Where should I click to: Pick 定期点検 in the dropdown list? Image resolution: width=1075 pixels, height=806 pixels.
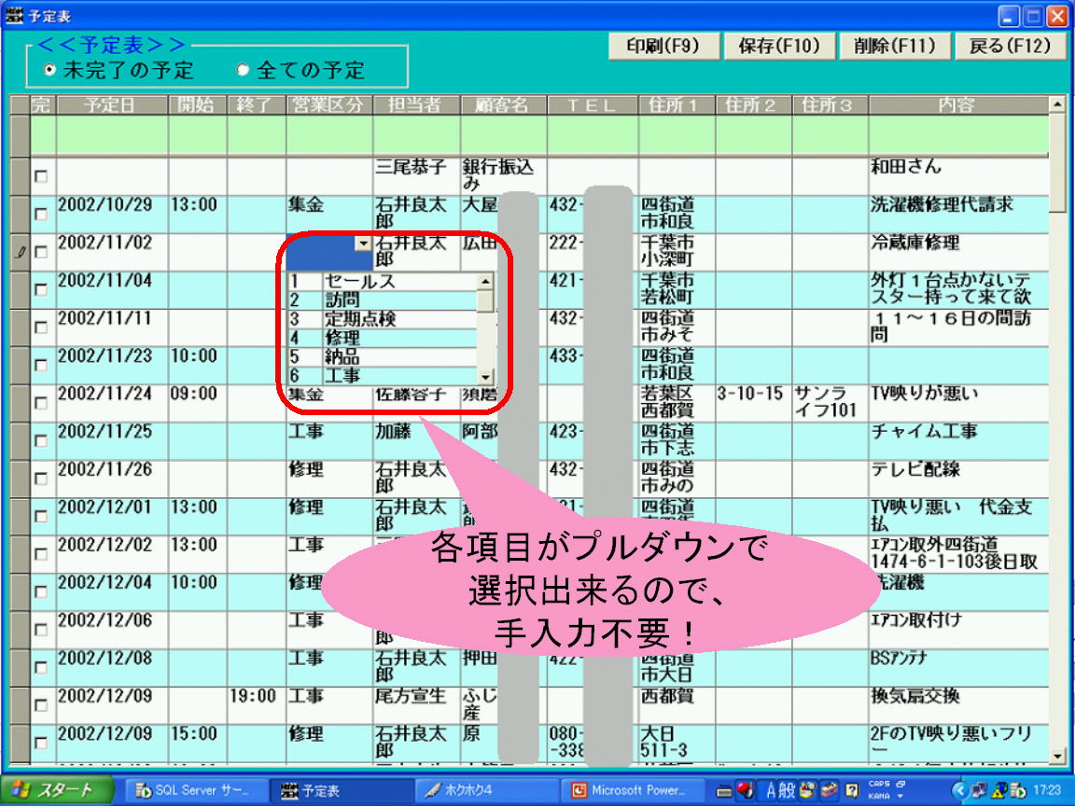click(359, 319)
